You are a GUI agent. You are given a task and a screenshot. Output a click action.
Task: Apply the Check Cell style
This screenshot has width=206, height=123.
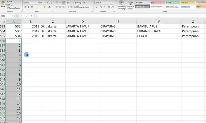tap(142, 7)
